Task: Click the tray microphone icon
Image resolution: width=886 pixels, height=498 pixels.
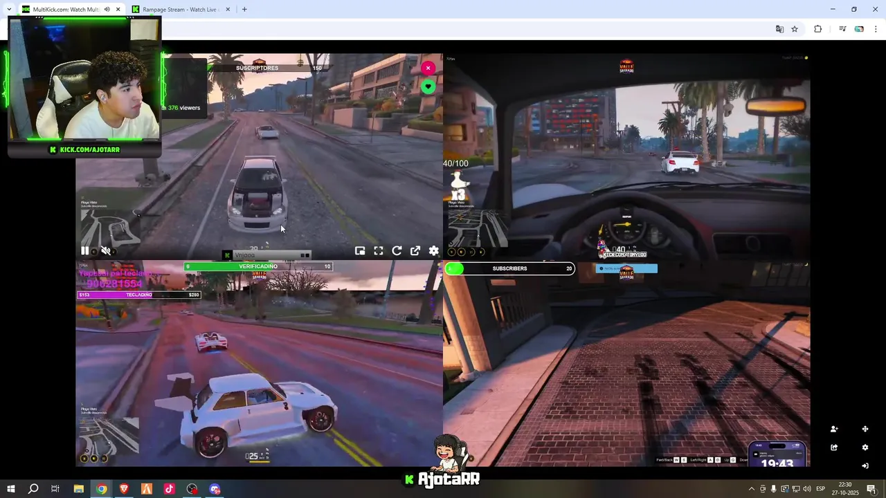Action: point(774,489)
